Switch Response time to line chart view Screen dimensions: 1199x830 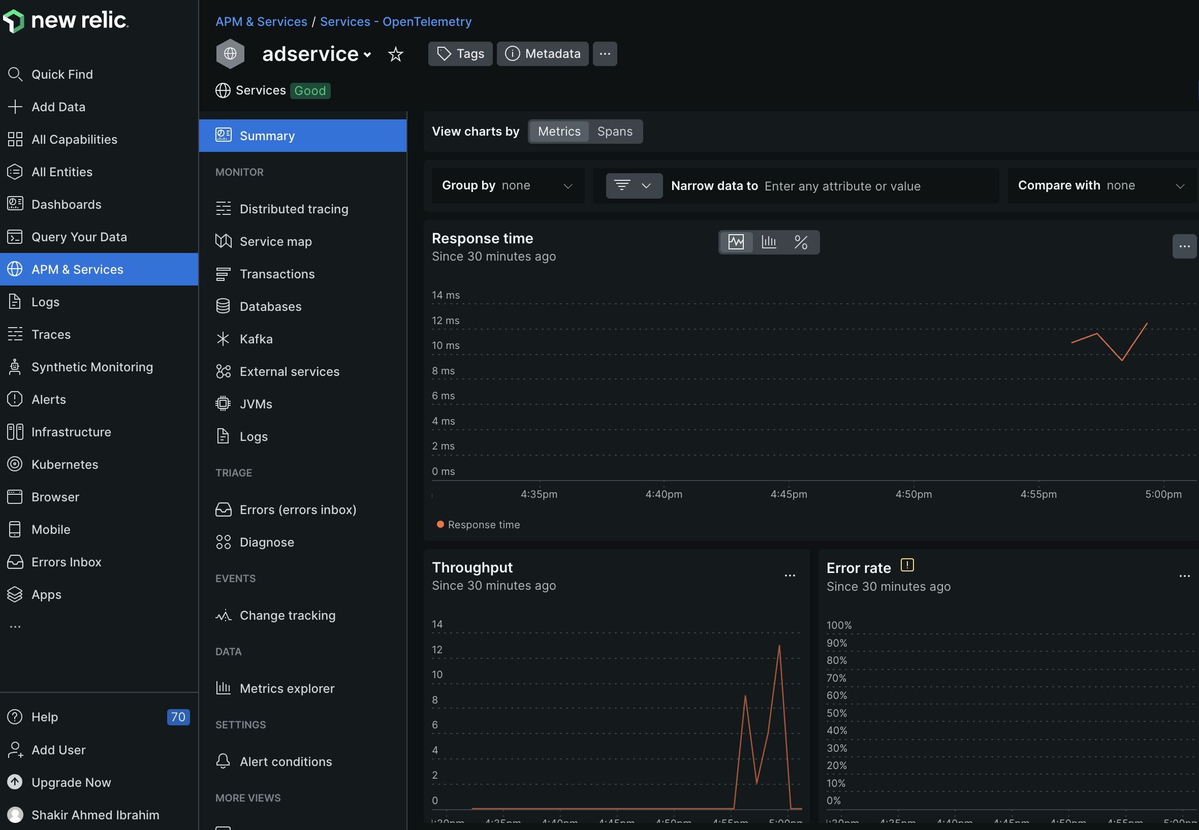point(736,242)
